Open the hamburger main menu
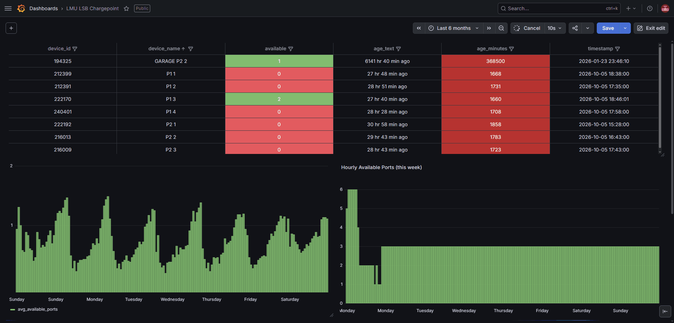The width and height of the screenshot is (674, 323). [x=8, y=8]
